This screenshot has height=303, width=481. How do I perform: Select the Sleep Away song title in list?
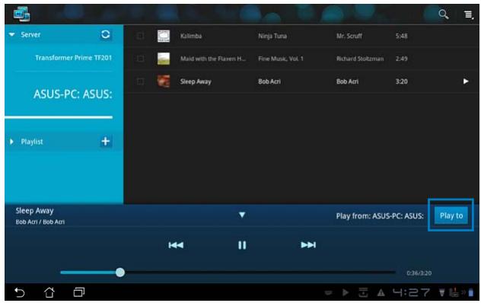[x=196, y=81]
